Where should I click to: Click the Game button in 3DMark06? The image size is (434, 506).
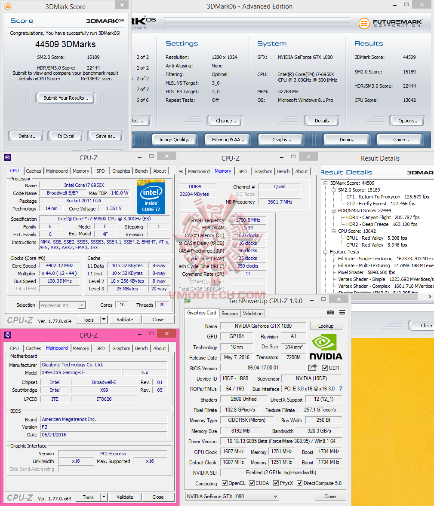coord(401,140)
